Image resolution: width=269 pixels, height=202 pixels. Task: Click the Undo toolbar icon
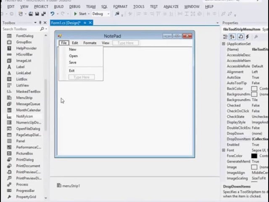point(53,14)
